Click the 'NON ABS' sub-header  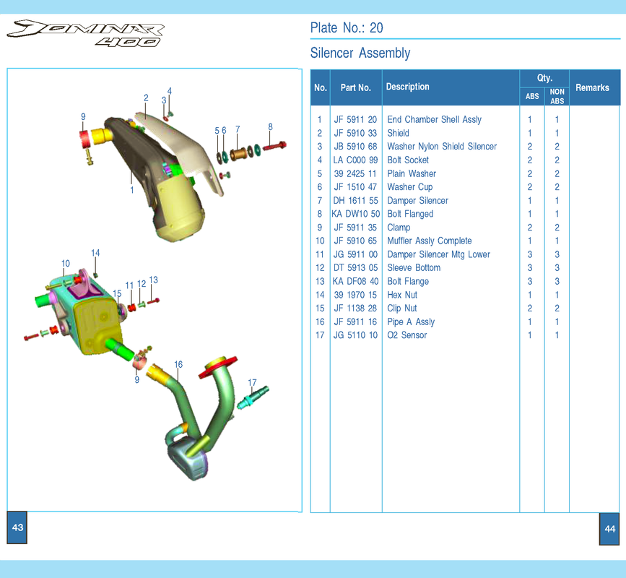point(557,96)
